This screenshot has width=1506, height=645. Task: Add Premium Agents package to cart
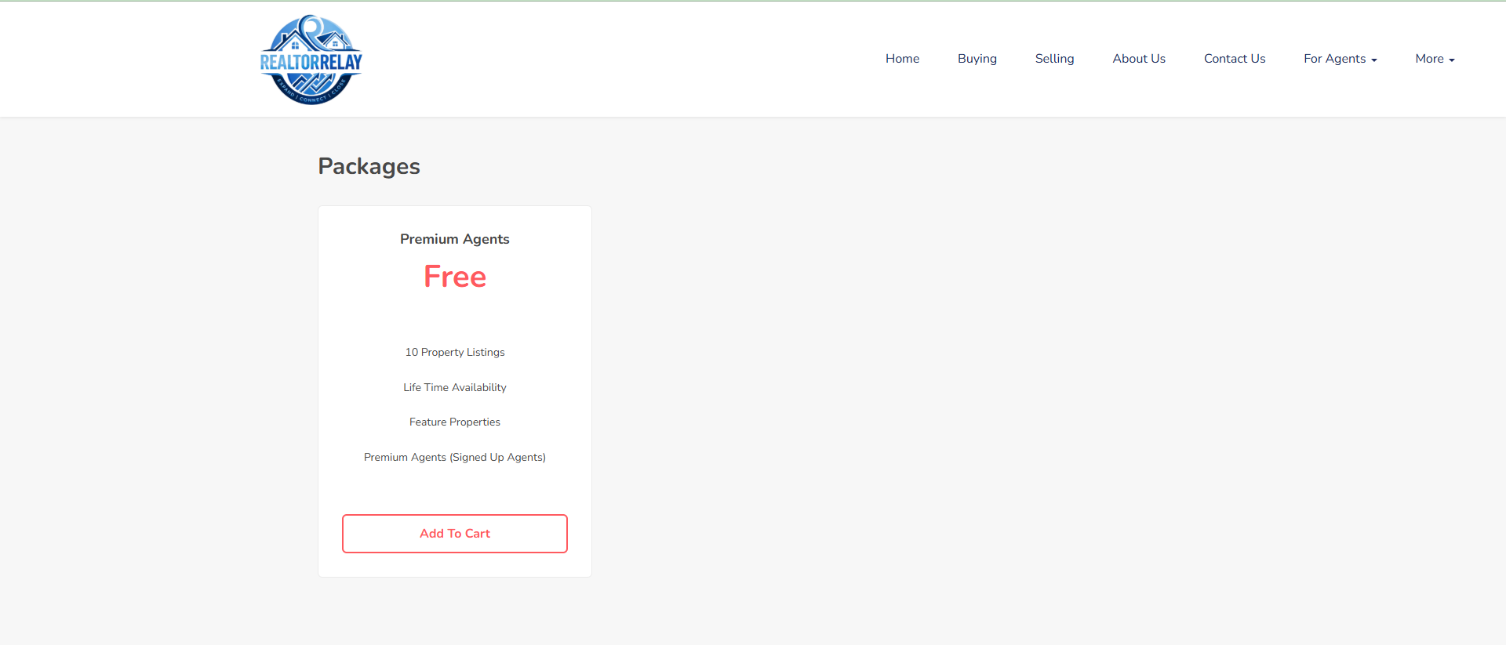coord(455,534)
